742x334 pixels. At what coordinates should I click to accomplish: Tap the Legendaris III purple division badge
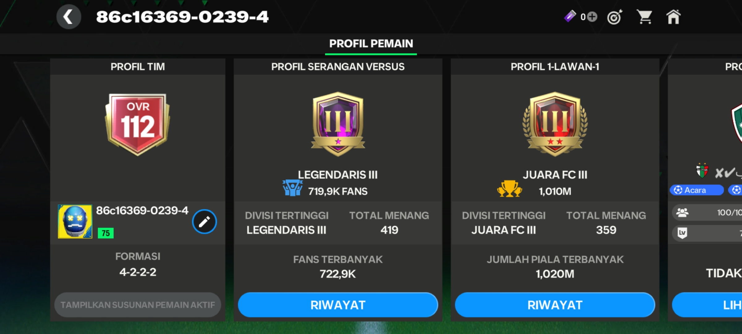click(338, 124)
